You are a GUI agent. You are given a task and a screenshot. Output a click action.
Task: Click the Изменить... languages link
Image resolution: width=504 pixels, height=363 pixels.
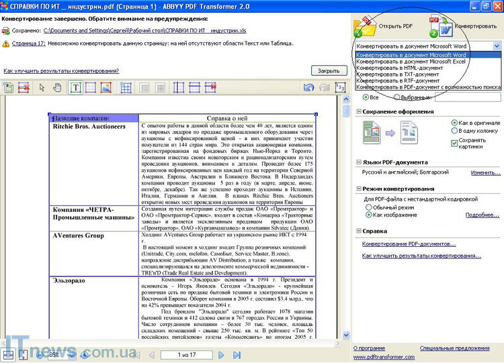(486, 172)
